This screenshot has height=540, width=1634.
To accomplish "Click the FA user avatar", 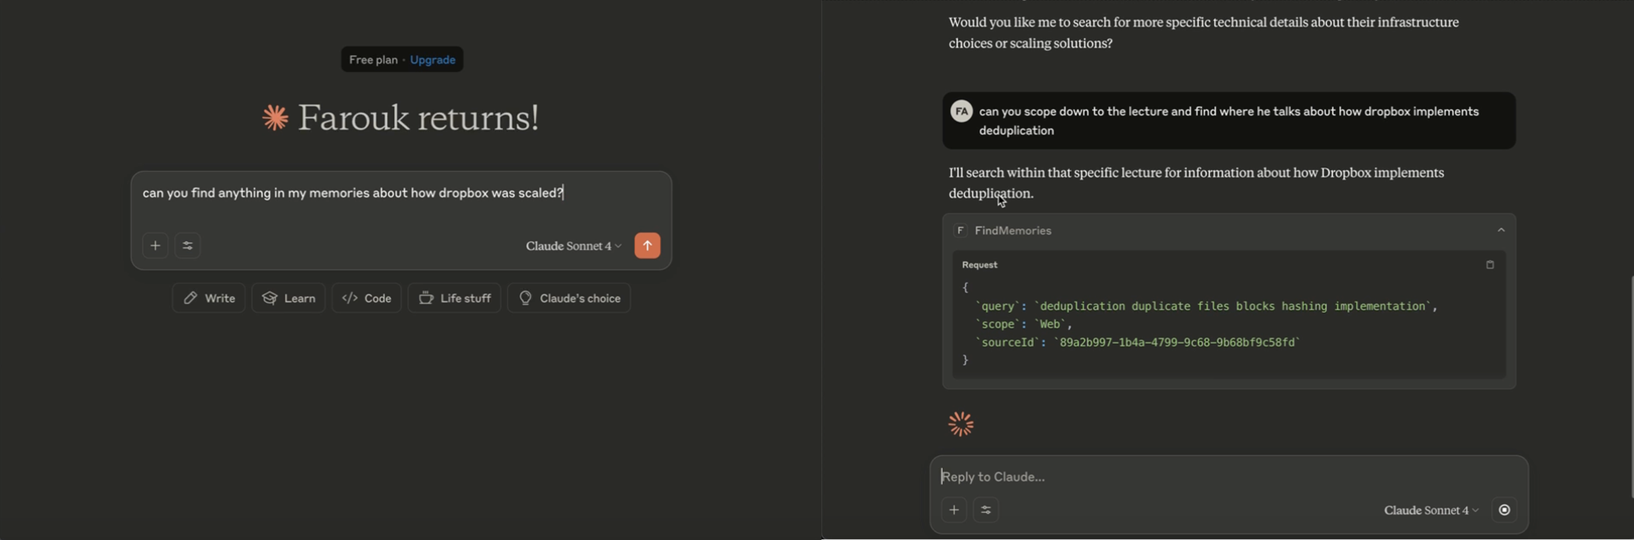I will click(x=962, y=112).
